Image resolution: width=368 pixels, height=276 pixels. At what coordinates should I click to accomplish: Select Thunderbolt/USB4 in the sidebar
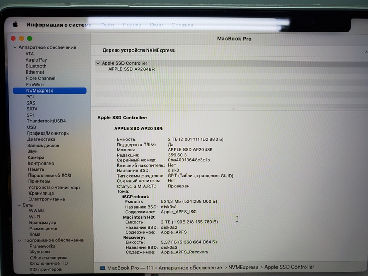pos(46,121)
